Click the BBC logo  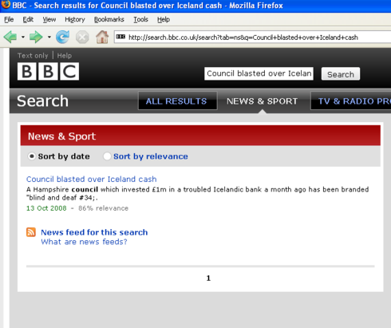pyautogui.click(x=48, y=71)
